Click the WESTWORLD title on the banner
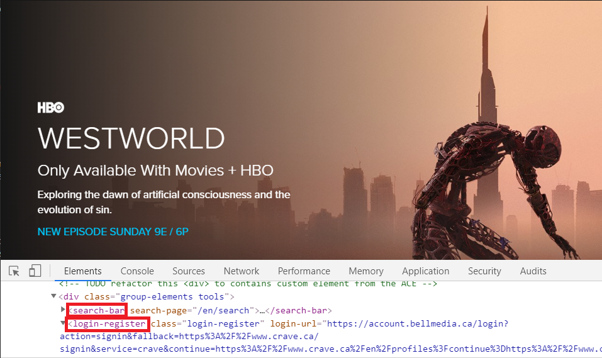Viewport: 602px width, 358px height. 131,138
